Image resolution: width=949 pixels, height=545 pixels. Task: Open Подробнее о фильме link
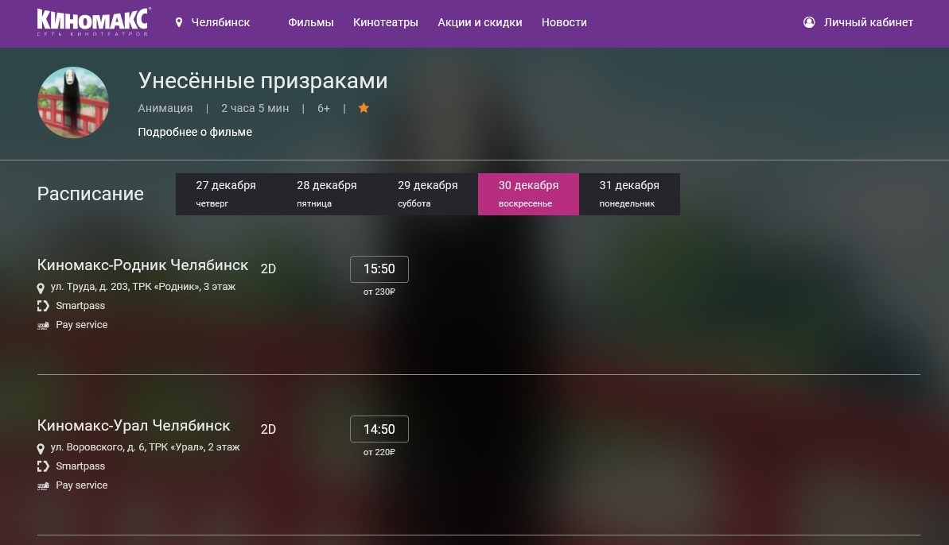195,132
